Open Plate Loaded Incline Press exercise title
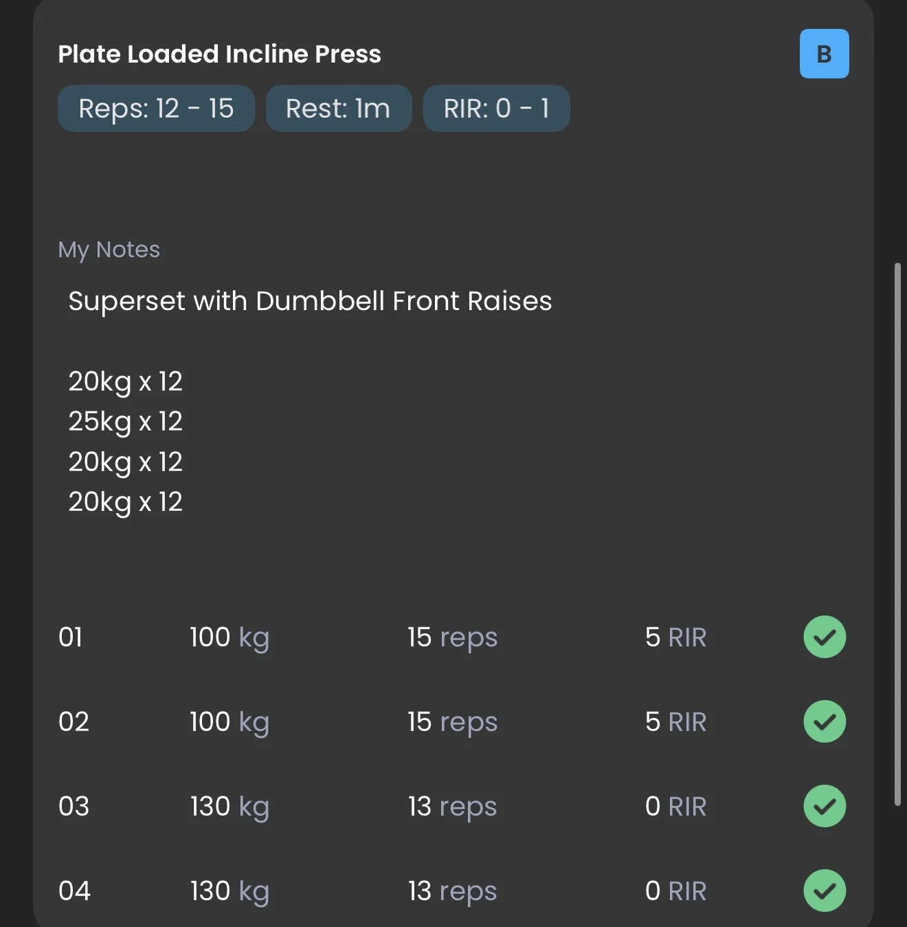The image size is (907, 927). point(219,54)
